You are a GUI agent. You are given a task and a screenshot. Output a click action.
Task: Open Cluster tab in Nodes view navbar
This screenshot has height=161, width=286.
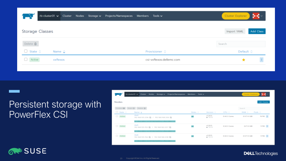click(143, 94)
